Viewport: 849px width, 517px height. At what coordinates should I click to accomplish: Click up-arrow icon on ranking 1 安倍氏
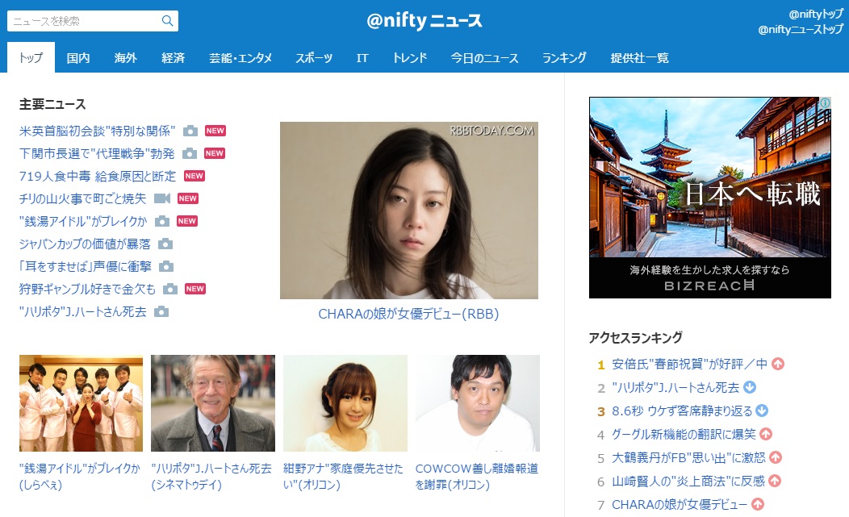point(778,365)
